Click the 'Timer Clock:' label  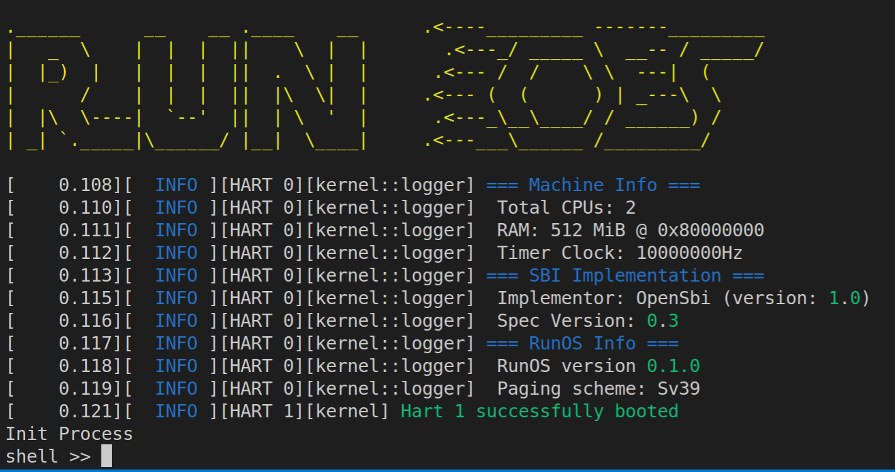point(561,253)
